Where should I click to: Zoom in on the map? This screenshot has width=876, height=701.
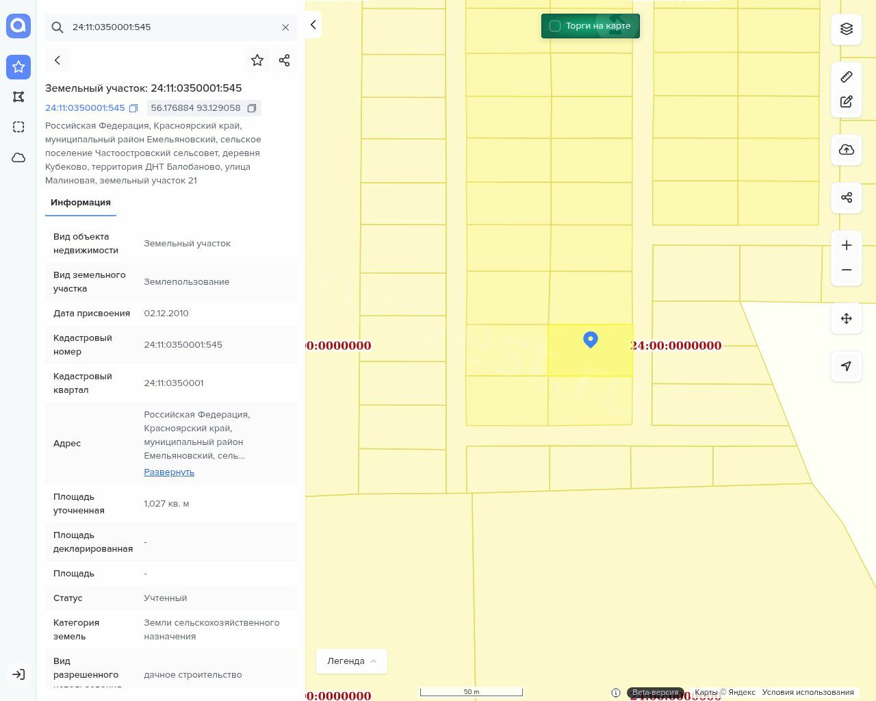tap(847, 245)
